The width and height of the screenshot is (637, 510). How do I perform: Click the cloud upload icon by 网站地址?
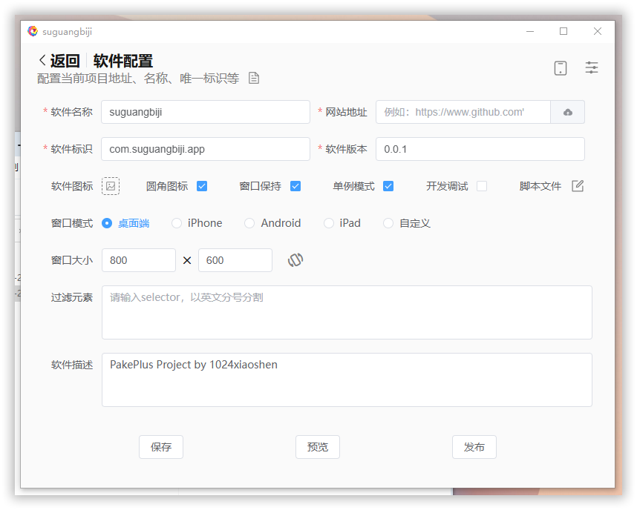click(568, 112)
